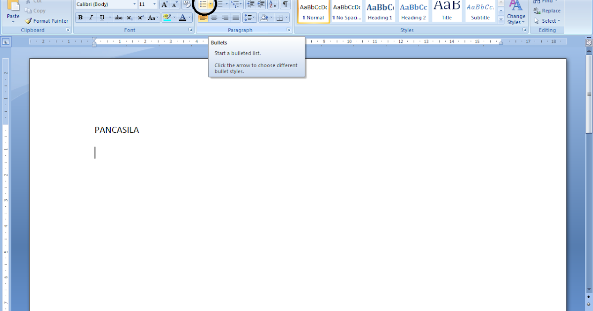Click the Increase Indent icon
Screen dimensions: 593x311
coord(261,4)
